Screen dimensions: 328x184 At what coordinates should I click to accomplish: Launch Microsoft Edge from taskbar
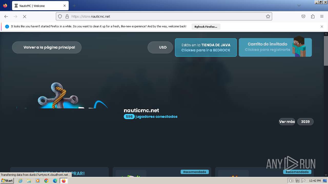[55, 181]
